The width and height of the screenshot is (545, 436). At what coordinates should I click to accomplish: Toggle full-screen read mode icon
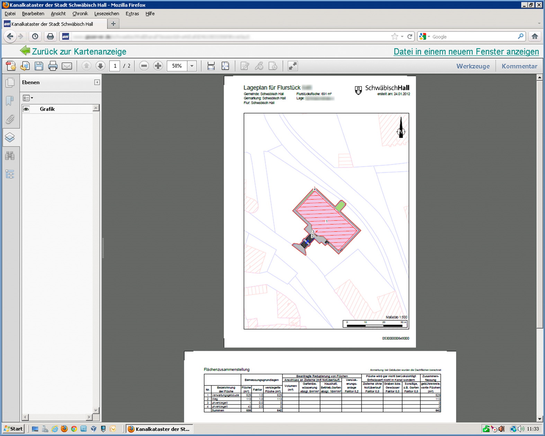[293, 66]
